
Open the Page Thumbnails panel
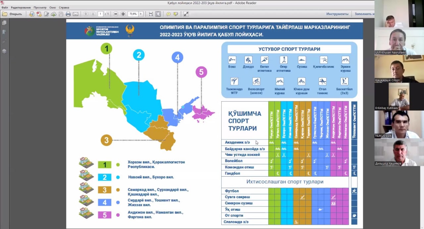[4, 23]
